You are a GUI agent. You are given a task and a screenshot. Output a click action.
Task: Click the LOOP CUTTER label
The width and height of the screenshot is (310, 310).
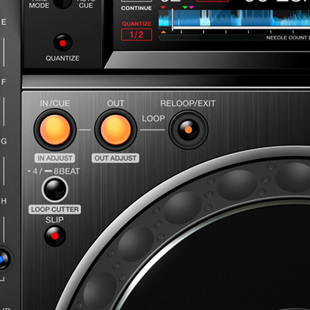pyautogui.click(x=55, y=209)
